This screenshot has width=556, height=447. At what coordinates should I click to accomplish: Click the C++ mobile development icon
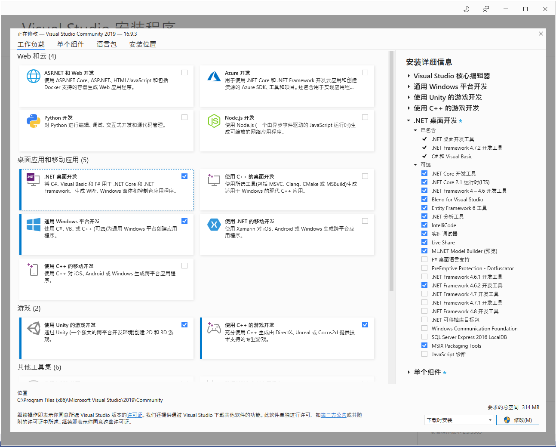click(x=33, y=269)
